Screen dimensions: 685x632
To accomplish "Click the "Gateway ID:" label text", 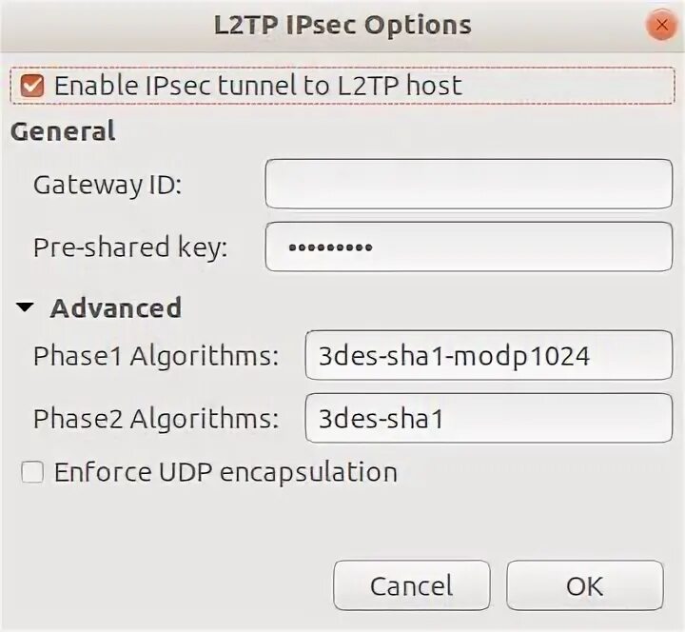I will click(108, 184).
